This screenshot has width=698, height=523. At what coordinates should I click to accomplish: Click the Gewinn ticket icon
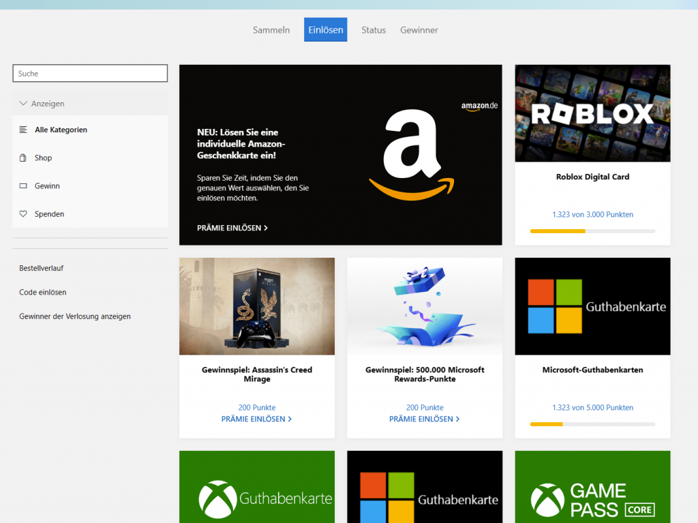point(23,185)
